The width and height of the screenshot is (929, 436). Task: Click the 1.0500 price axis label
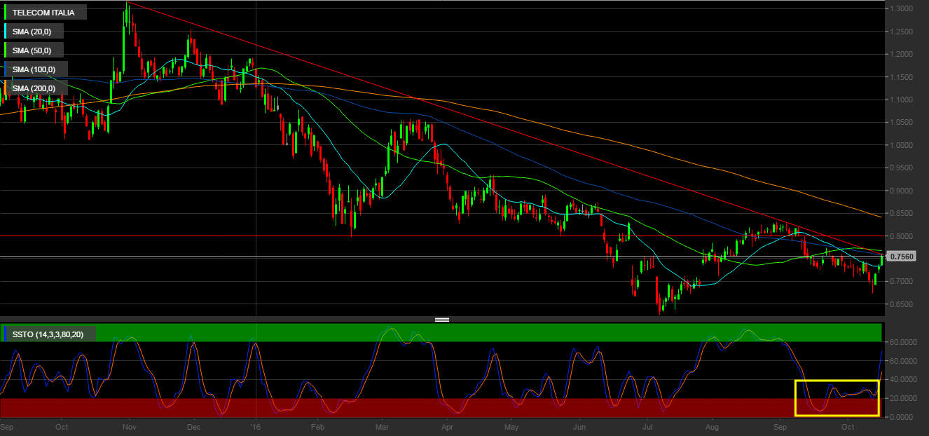tap(901, 123)
